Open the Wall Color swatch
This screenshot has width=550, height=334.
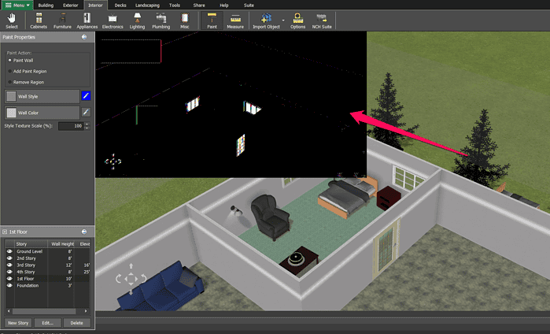(12, 113)
